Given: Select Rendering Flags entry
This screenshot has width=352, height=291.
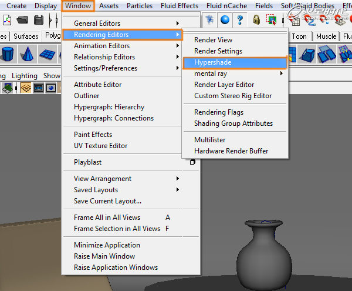Looking at the screenshot, I should (235, 112).
